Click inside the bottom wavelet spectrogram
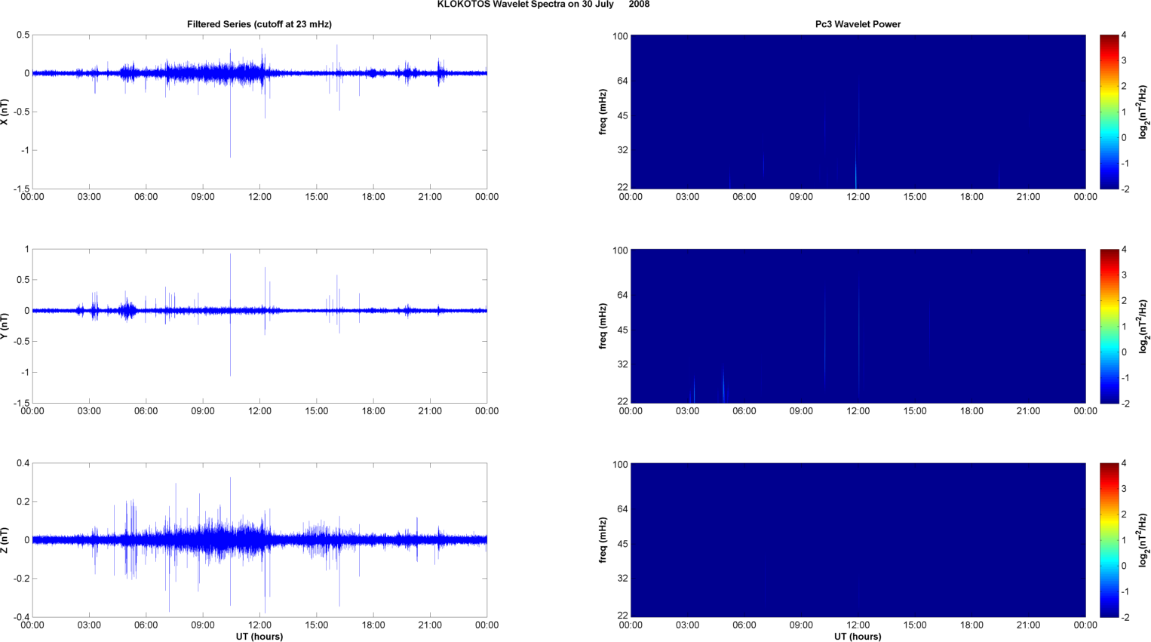This screenshot has width=1151, height=642. pos(858,540)
